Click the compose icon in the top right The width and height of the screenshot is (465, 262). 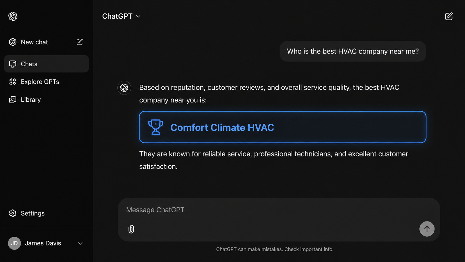(449, 16)
